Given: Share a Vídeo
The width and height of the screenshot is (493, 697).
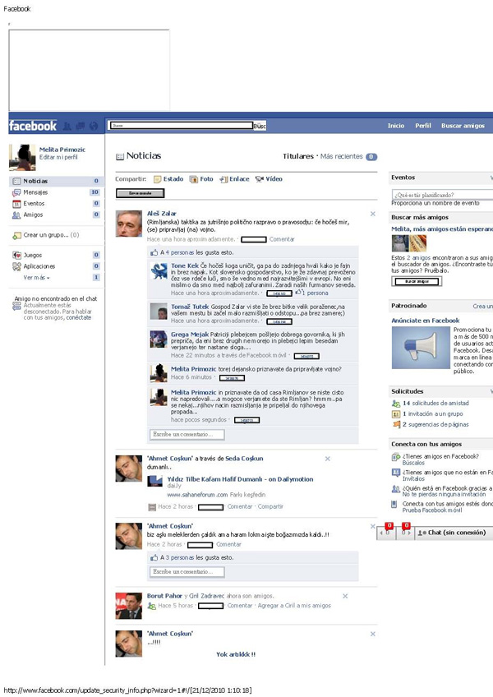Looking at the screenshot, I should (269, 179).
